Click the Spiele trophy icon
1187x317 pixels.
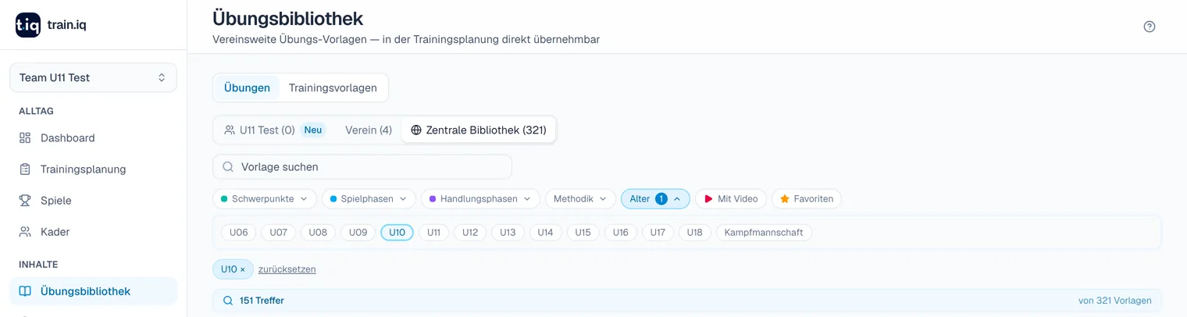[25, 201]
